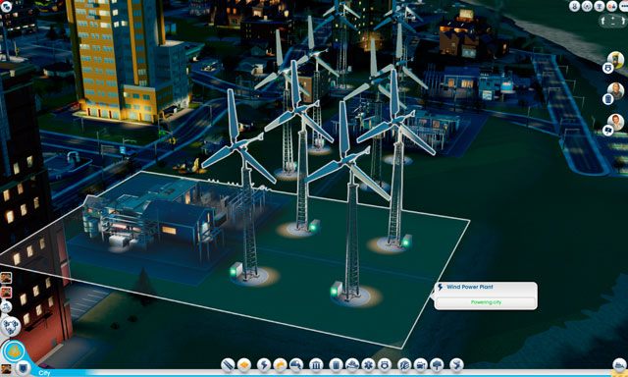Click the 'City' label in bottom bar
Image resolution: width=628 pixels, height=377 pixels.
[x=44, y=373]
